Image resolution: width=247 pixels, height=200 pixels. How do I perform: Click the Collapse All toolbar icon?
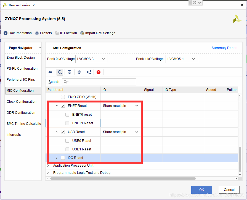(x=70, y=72)
